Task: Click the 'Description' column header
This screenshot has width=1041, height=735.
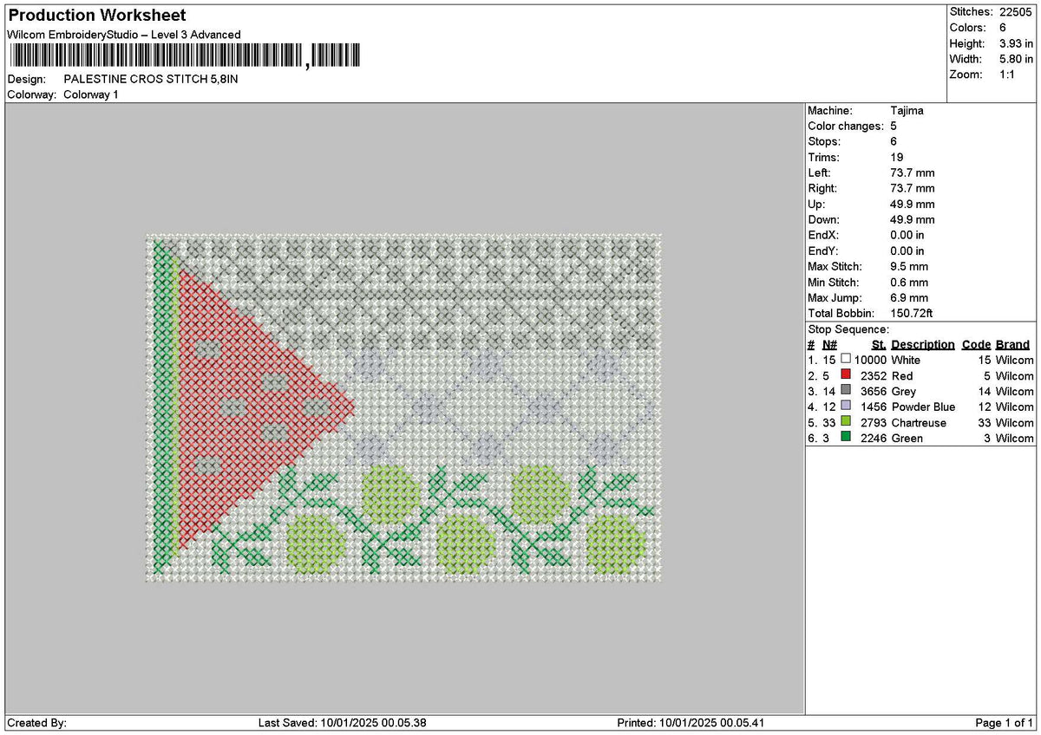Action: click(923, 345)
